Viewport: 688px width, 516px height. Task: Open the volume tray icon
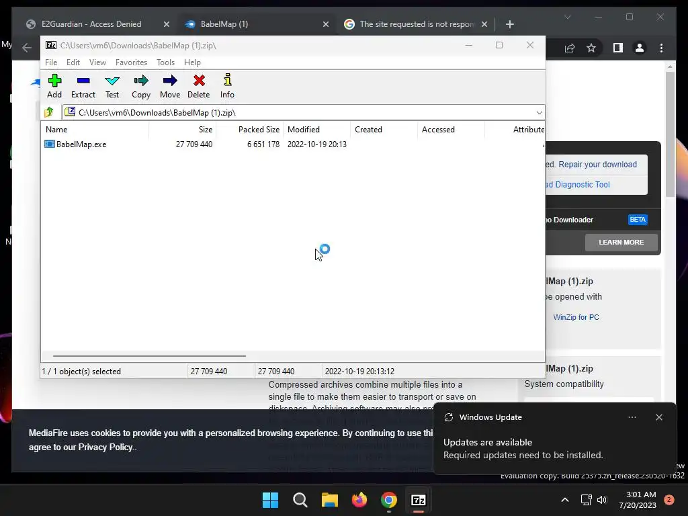click(602, 500)
